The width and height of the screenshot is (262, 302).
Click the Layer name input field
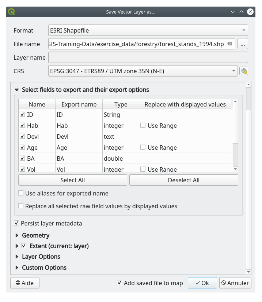pos(148,57)
